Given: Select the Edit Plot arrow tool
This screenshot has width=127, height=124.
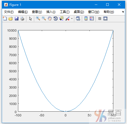Looking at the screenshot, I should tap(30, 18).
